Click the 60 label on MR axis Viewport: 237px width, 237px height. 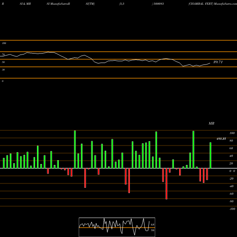click(231, 148)
